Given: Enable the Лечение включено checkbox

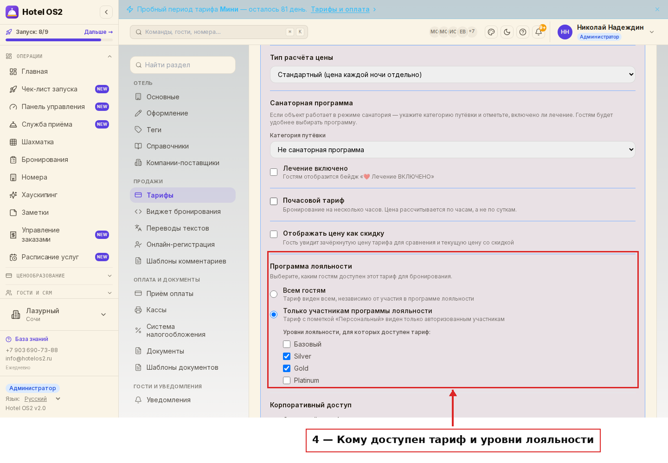Looking at the screenshot, I should (x=274, y=172).
